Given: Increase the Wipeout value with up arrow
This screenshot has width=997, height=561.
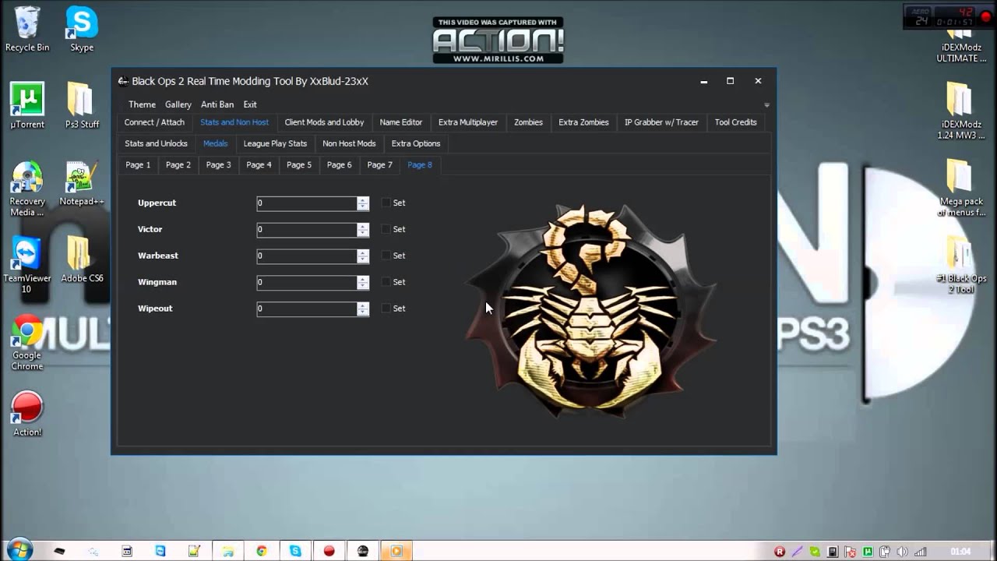Looking at the screenshot, I should tap(363, 306).
